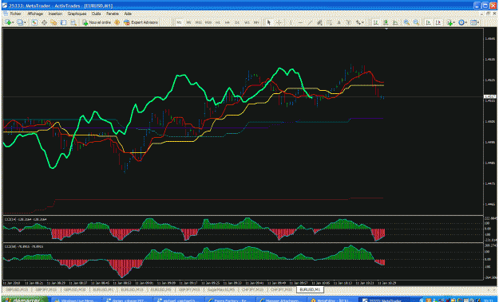
Task: Select the Horizontal Line drawing tool
Action: [x=300, y=22]
